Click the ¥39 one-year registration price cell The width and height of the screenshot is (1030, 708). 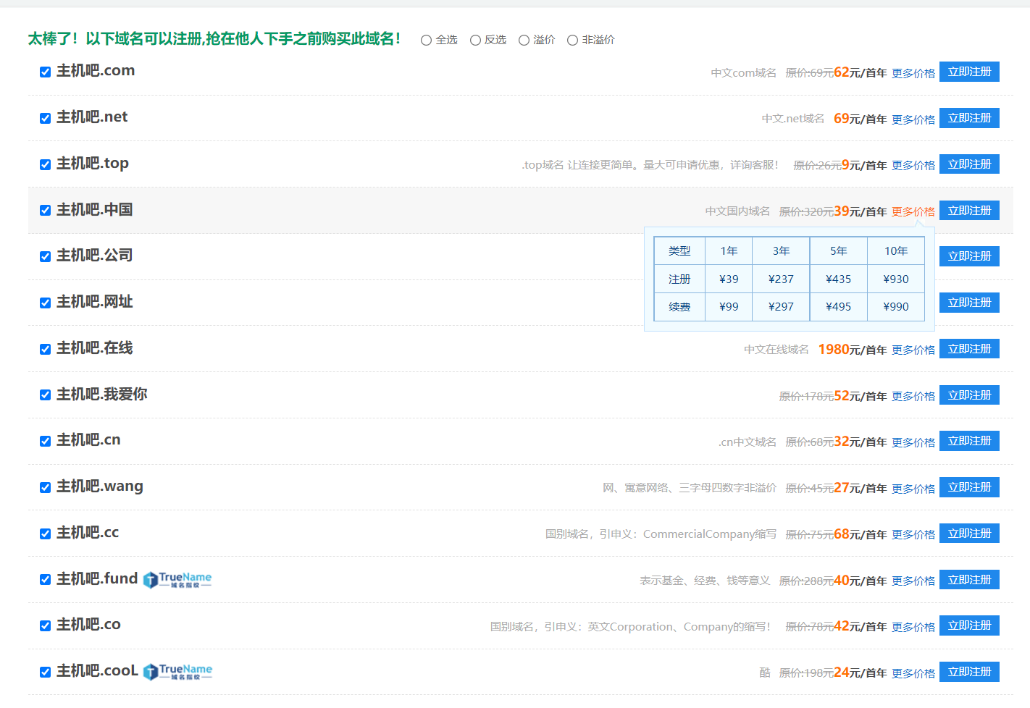coord(729,279)
